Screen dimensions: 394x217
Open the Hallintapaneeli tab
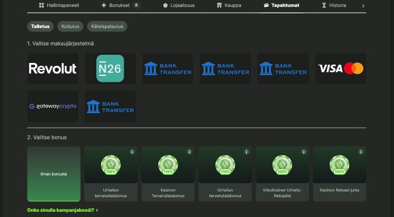pyautogui.click(x=59, y=5)
